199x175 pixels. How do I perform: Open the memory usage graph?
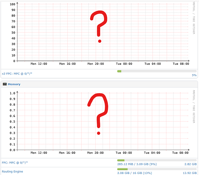[99, 122]
